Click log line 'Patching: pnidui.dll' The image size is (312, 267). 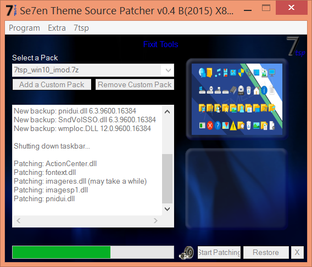[x=44, y=198]
